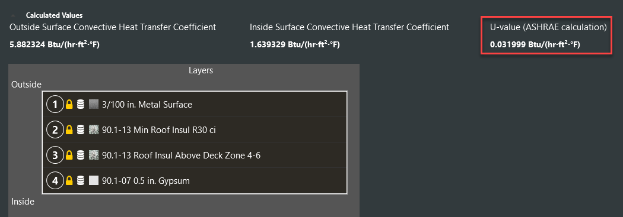Click lock icon on Gypsum layer

pyautogui.click(x=69, y=180)
